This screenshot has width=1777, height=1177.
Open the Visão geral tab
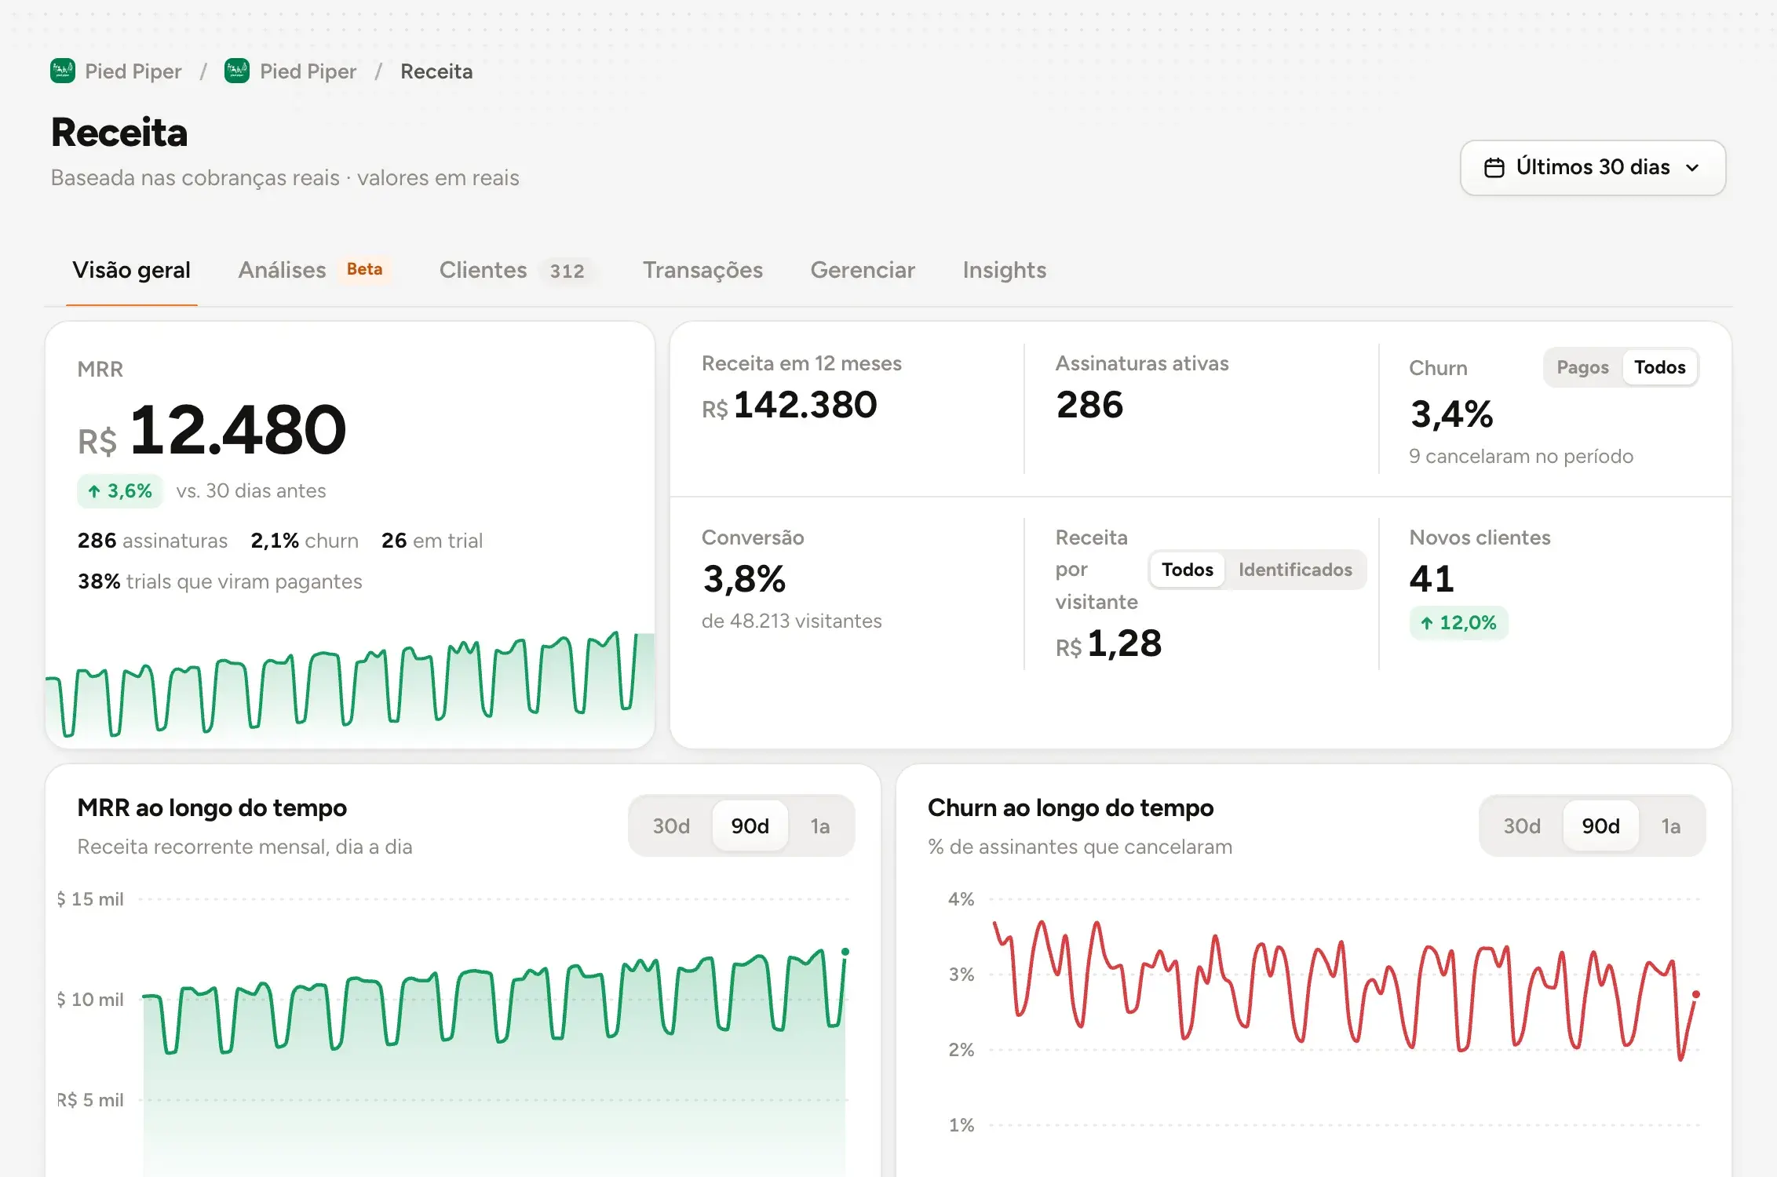(x=131, y=270)
